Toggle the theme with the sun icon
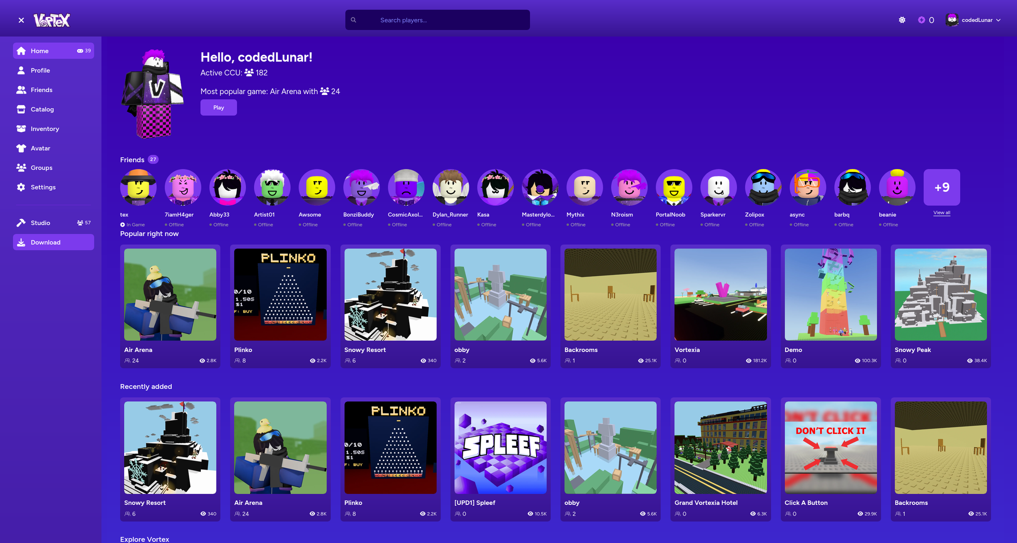1017x543 pixels. point(902,20)
